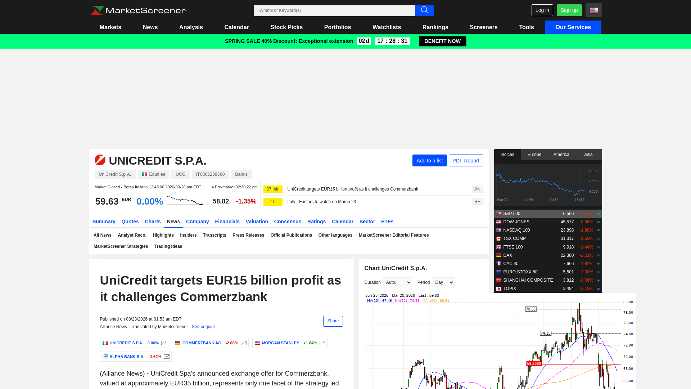Screen dimensions: 691x389
Task: Click the search magnifier icon button
Action: 424,10
